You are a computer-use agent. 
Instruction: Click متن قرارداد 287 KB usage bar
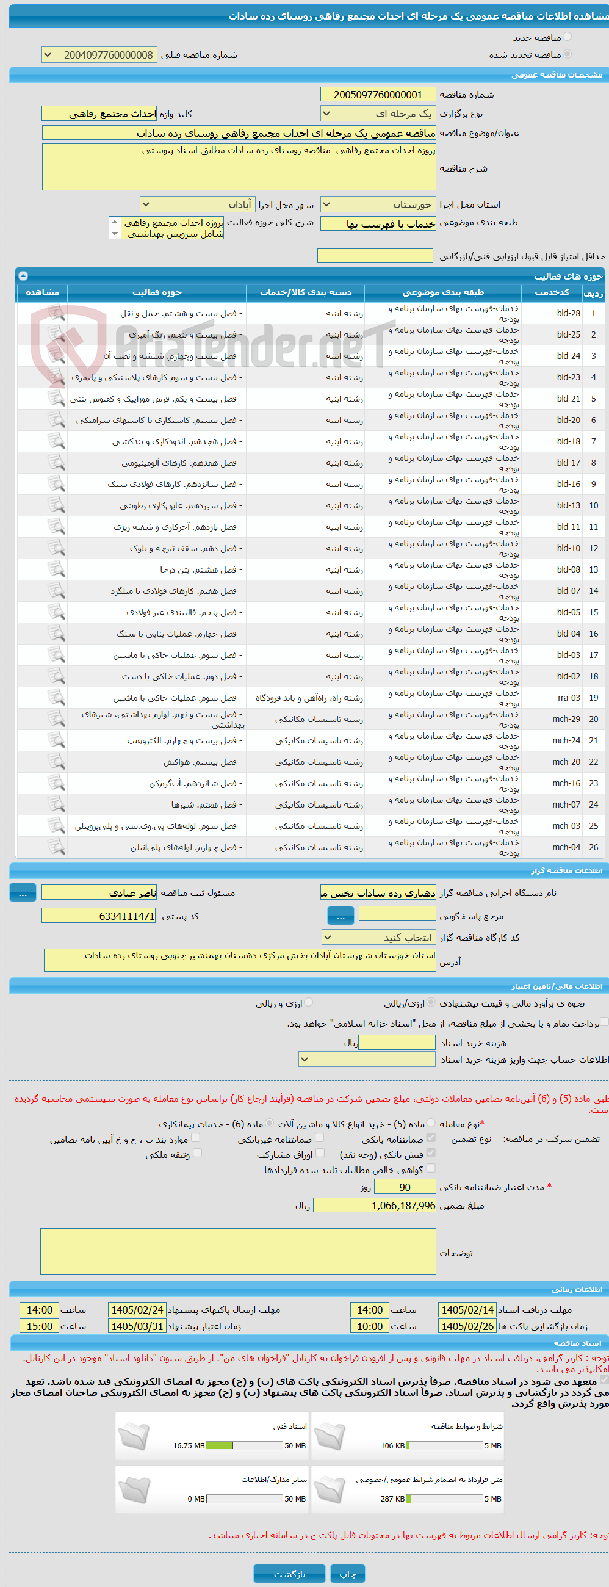(445, 1499)
